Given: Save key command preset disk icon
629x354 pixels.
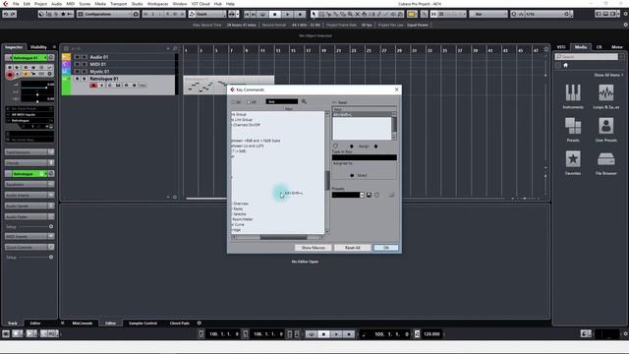Looking at the screenshot, I should point(369,195).
